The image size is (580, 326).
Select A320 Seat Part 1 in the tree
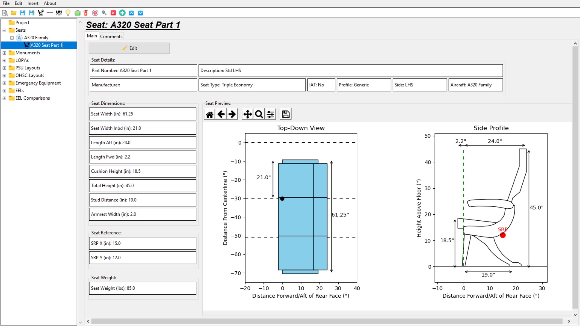[x=46, y=45]
